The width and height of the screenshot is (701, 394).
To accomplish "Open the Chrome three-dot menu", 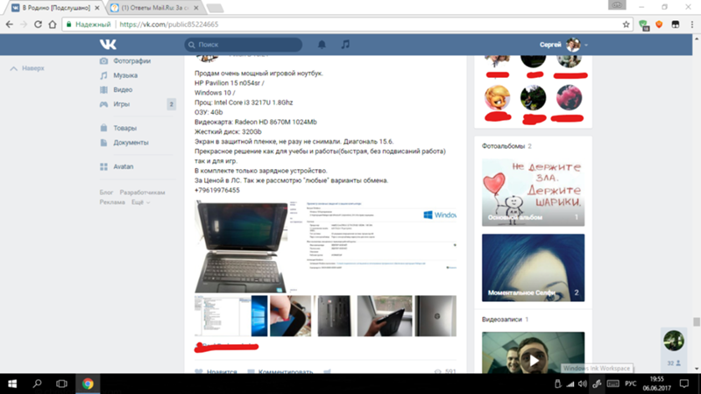I will point(692,25).
